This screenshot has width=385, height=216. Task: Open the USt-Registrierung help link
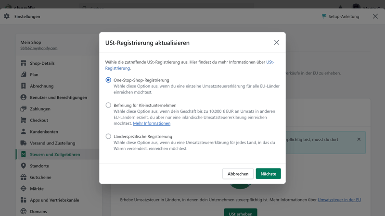270,62
